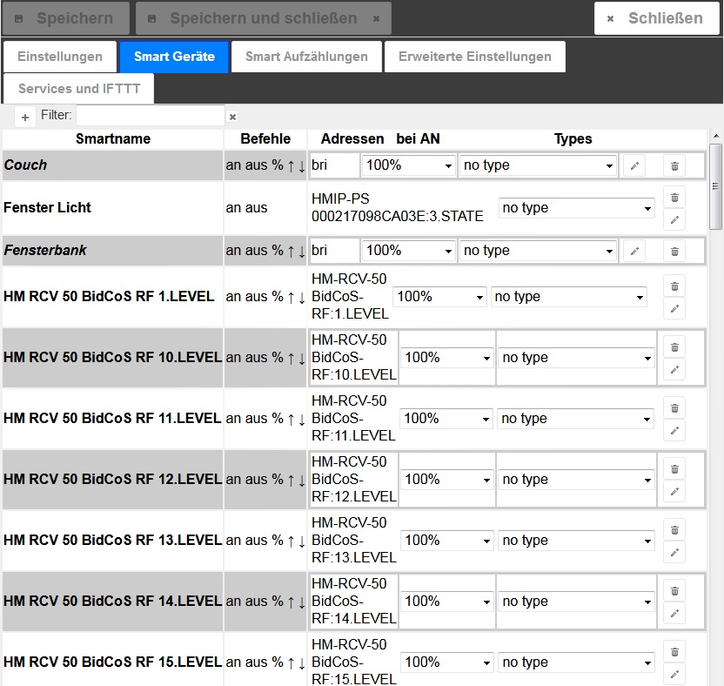Clear the filter with the x icon
Screen dimensions: 724x686
coord(232,117)
